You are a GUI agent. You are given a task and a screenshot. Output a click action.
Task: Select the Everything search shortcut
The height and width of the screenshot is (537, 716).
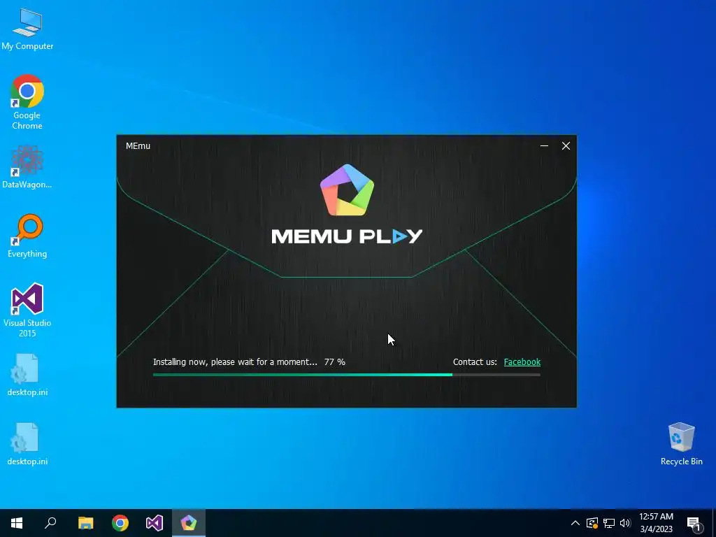(27, 236)
